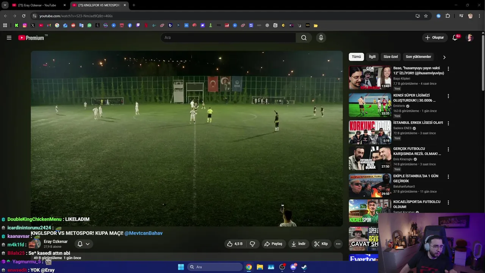This screenshot has height=273, width=485.
Task: Select the Son yüklenenler filter chip
Action: [x=418, y=57]
